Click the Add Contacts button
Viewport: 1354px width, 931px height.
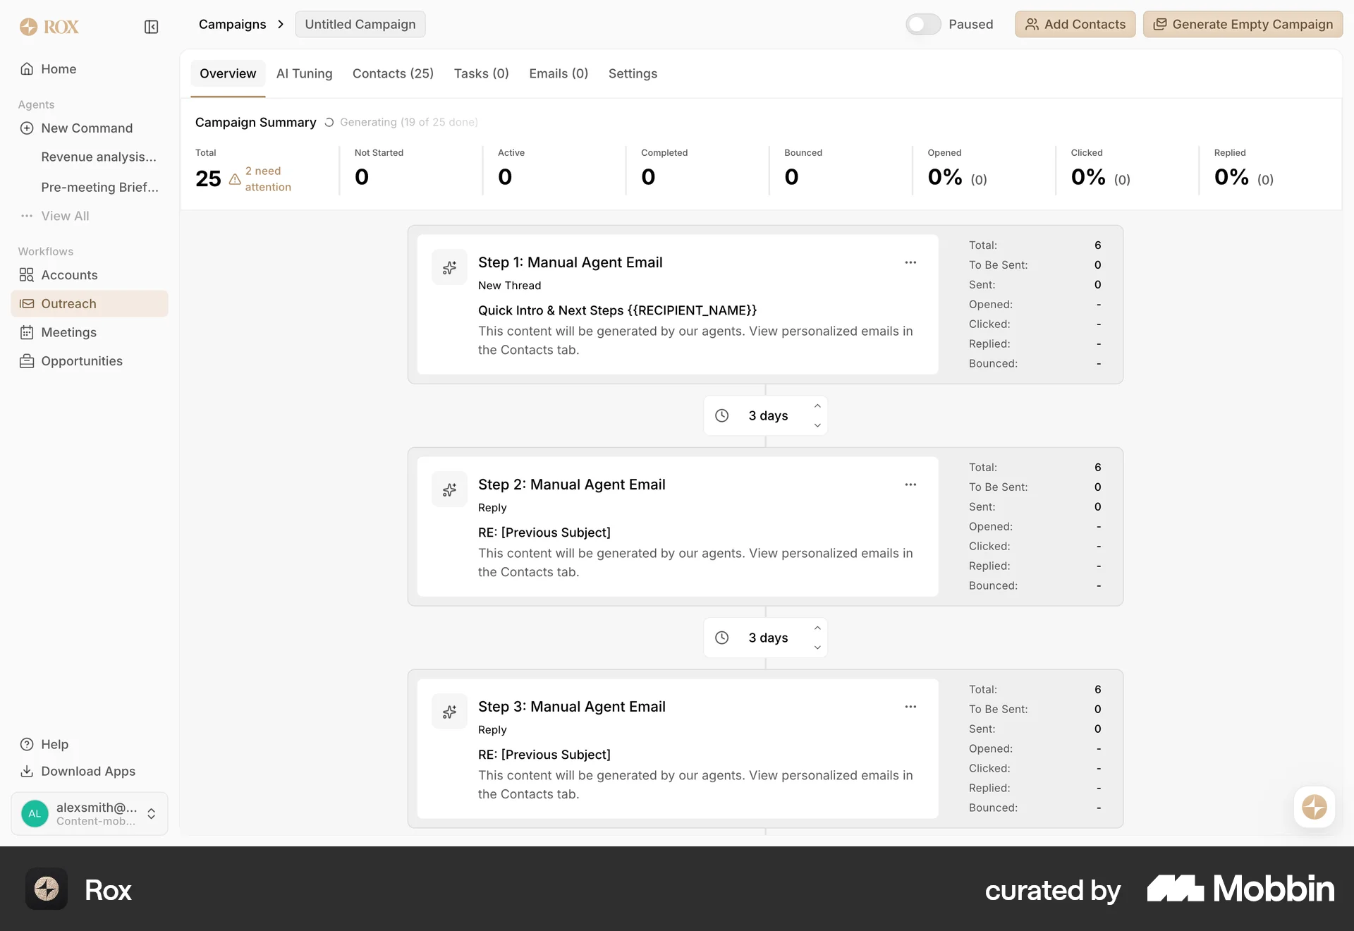point(1074,23)
